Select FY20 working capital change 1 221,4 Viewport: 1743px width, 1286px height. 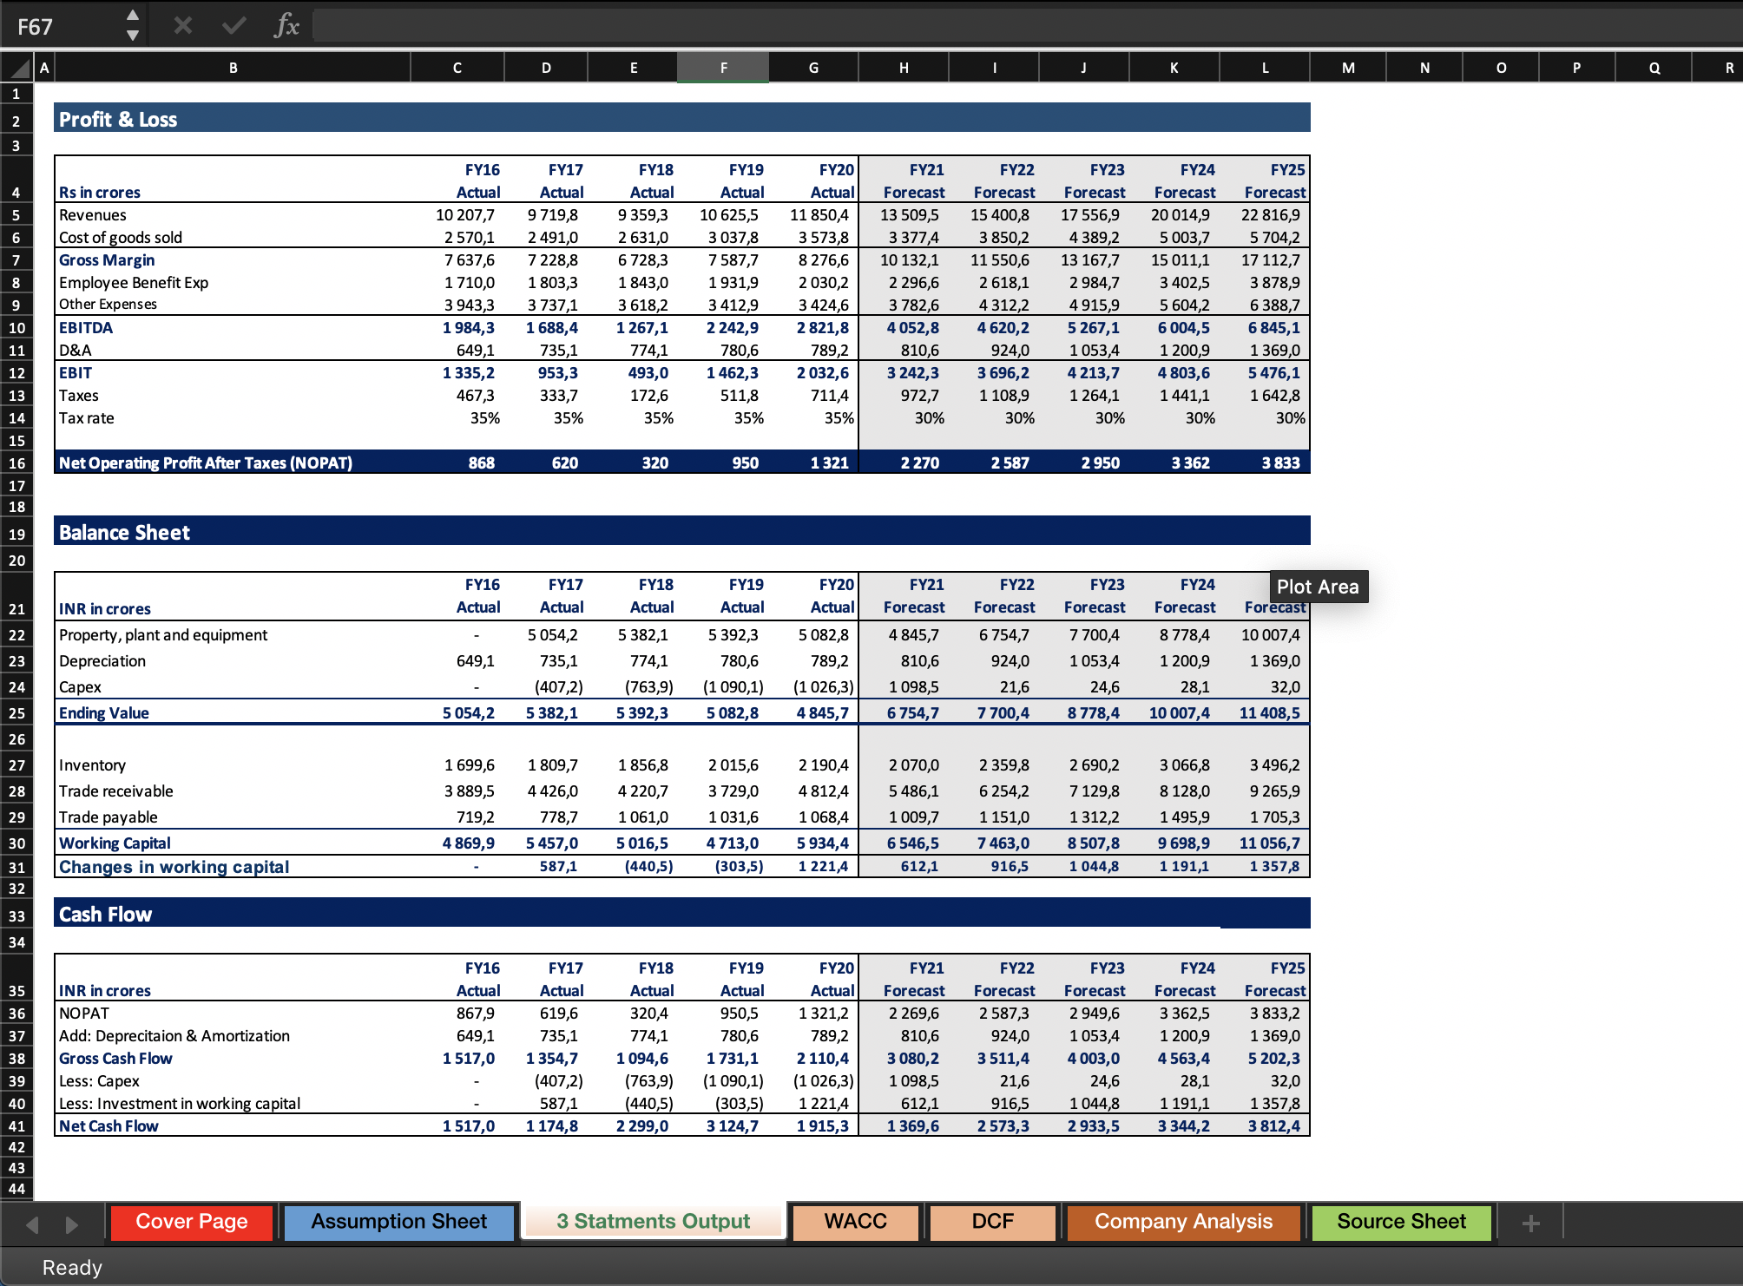(x=824, y=866)
